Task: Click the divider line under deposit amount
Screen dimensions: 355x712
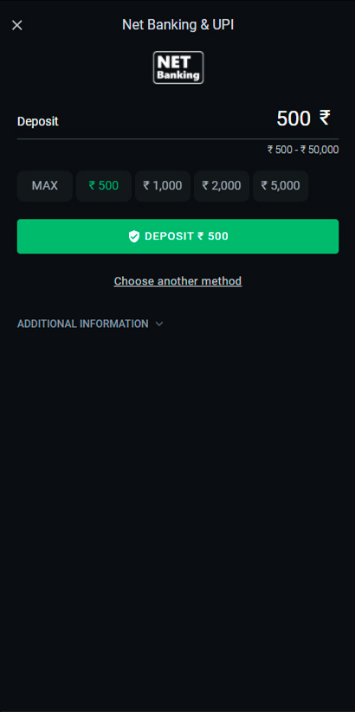Action: pos(177,139)
